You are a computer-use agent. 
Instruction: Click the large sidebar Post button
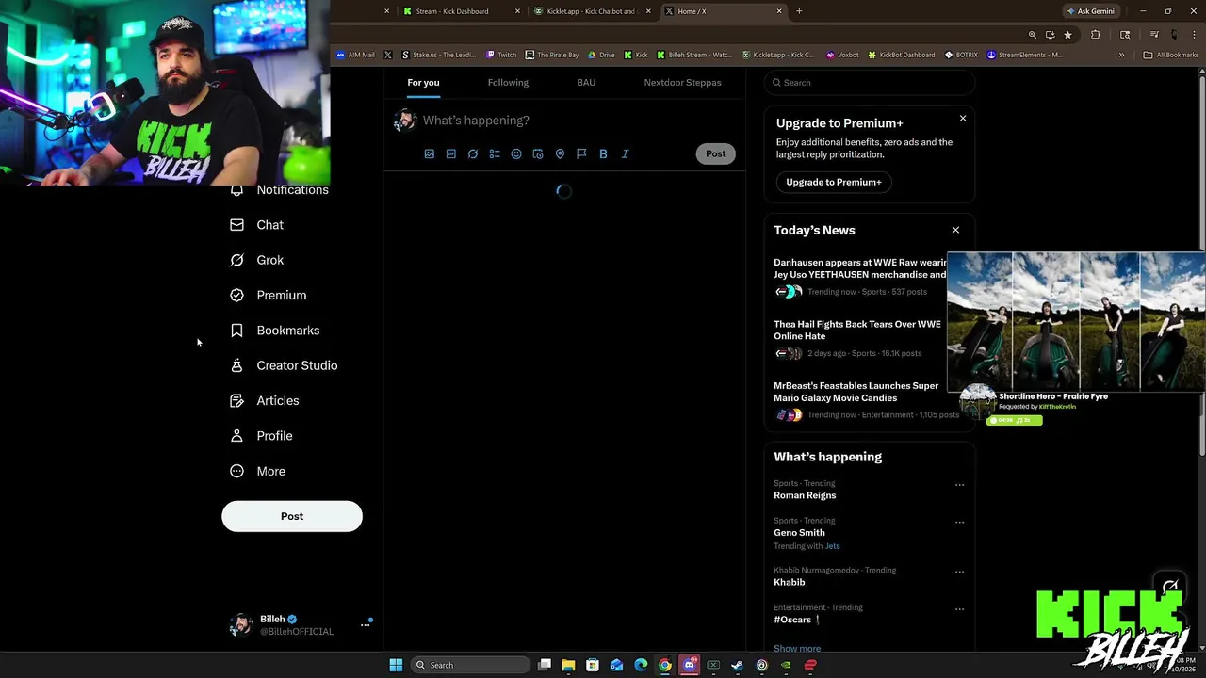(x=292, y=516)
